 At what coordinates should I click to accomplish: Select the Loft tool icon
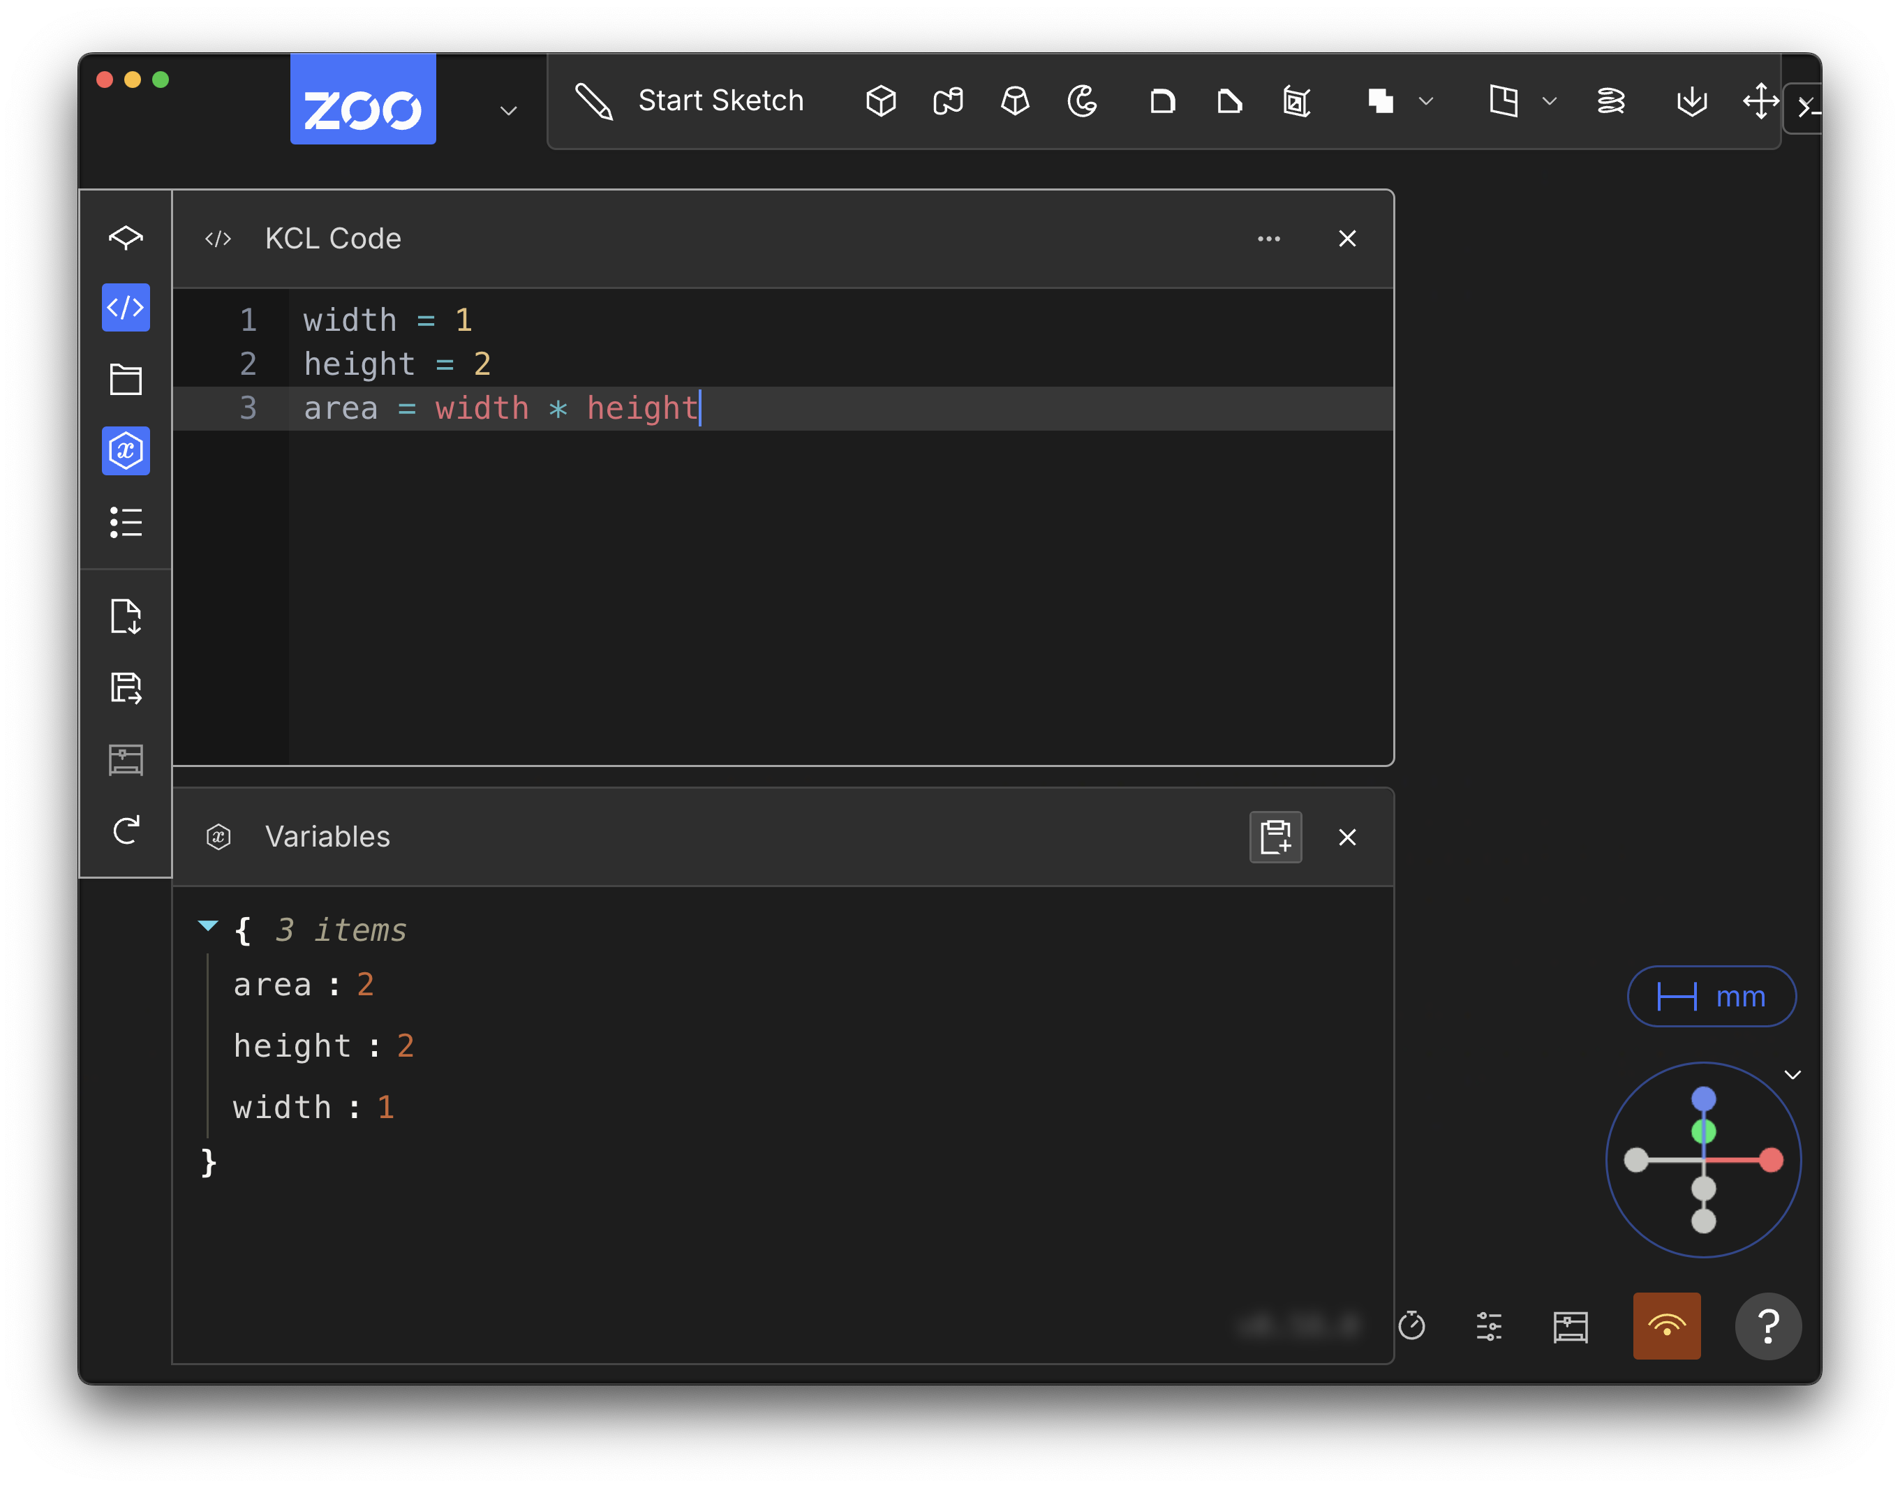coord(1015,101)
